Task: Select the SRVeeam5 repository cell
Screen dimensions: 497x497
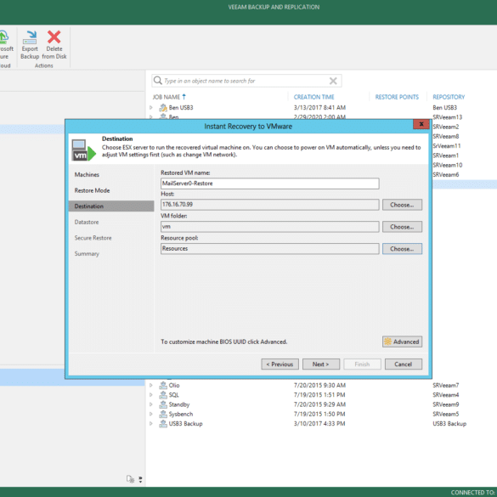Action: tap(446, 414)
